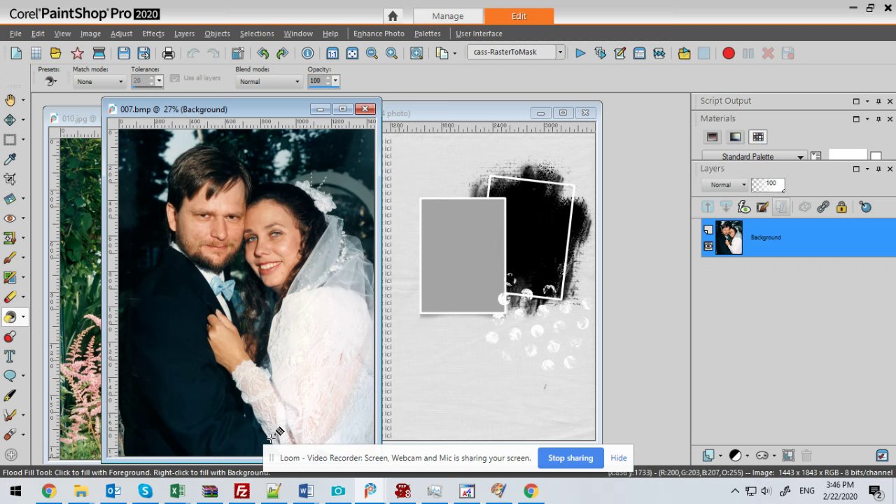
Task: Switch to the Manage tab
Action: [447, 16]
